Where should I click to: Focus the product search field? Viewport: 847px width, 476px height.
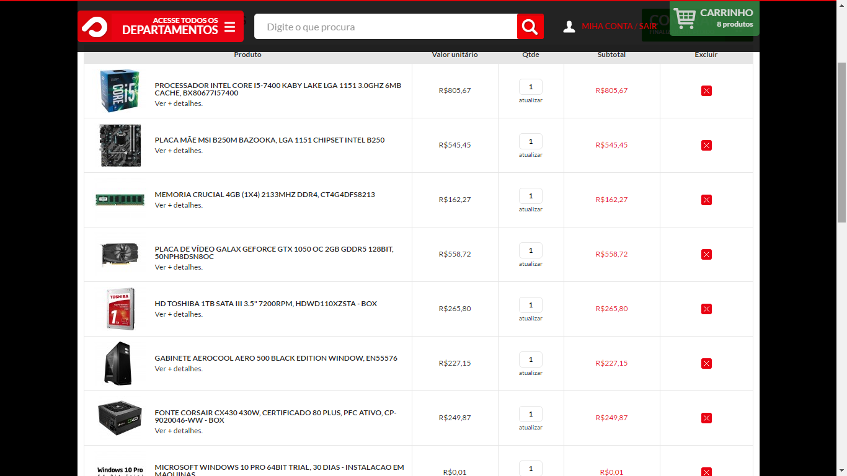pos(386,27)
